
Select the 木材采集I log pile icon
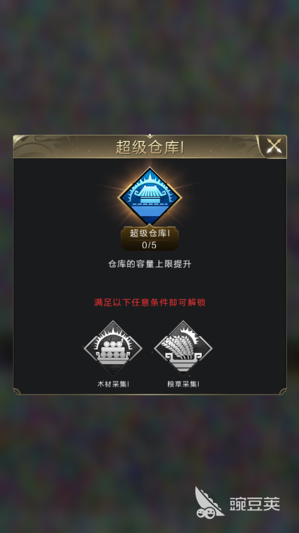pos(113,348)
